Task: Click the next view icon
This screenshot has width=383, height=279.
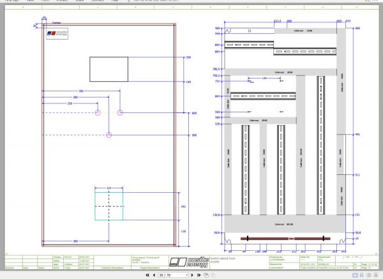Action: (x=213, y=275)
